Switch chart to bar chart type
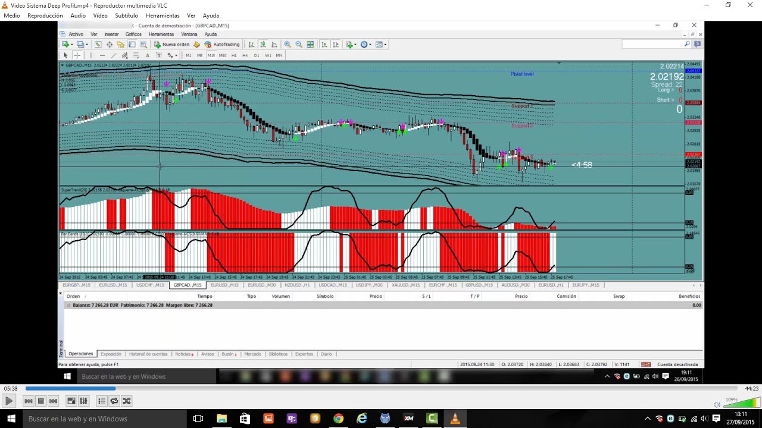 tap(251, 45)
